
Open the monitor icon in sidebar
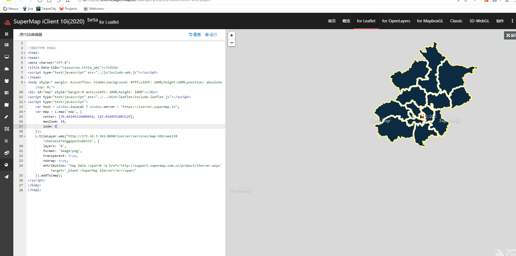point(7,57)
